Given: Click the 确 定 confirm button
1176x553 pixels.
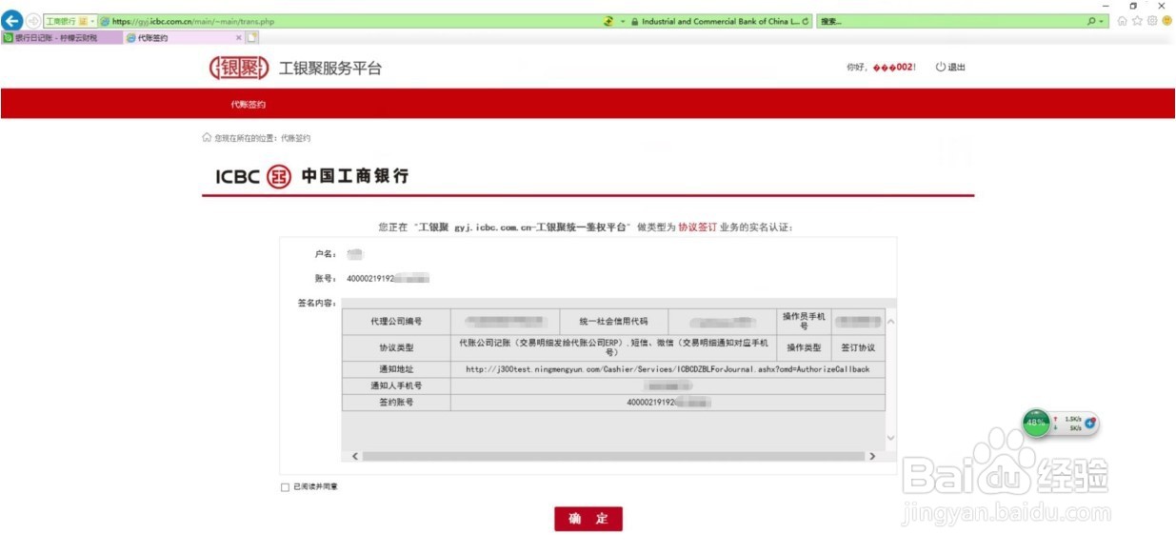Looking at the screenshot, I should coord(588,519).
